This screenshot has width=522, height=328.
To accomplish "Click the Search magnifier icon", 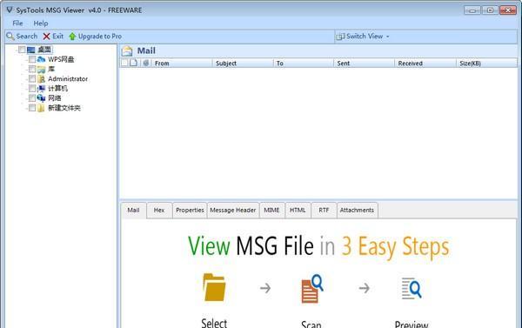I will point(10,37).
